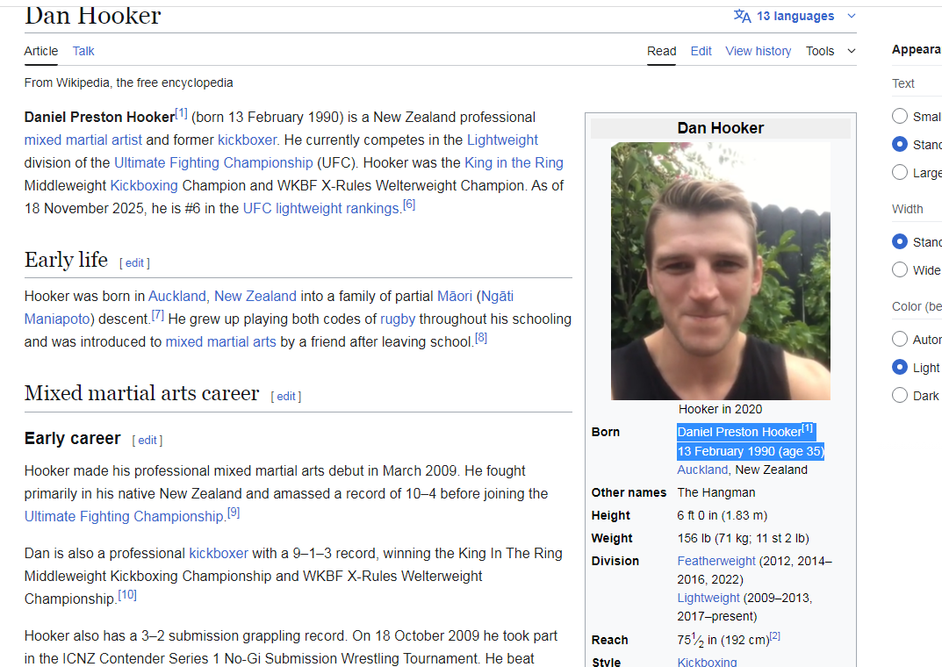Open the Lightweight link in infobox Division
Image resolution: width=942 pixels, height=667 pixels.
pyautogui.click(x=708, y=598)
